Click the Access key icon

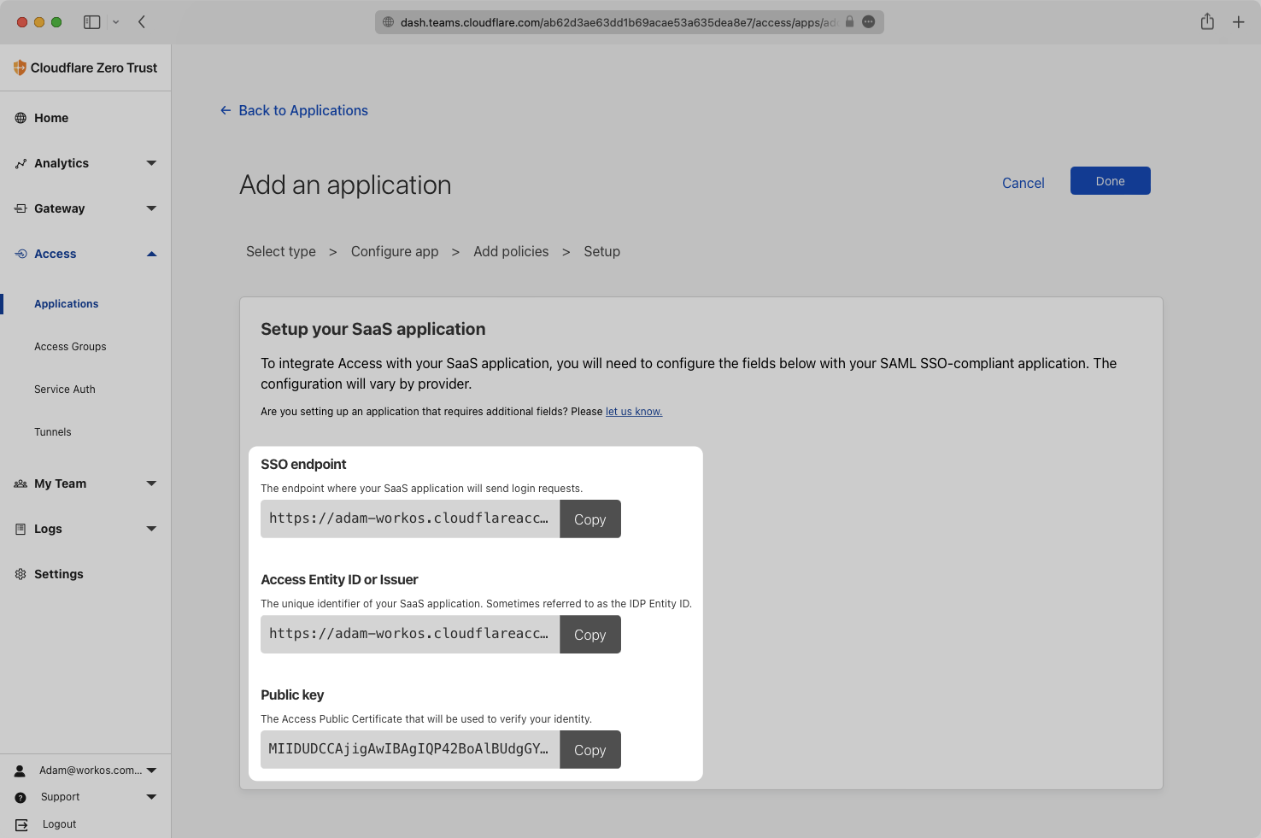click(x=21, y=253)
